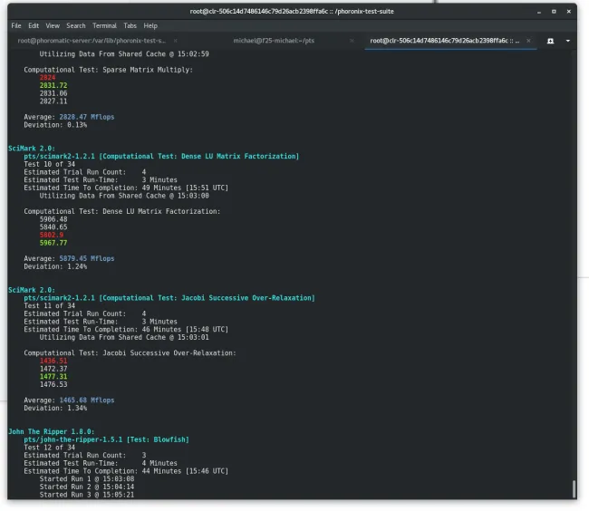
Task: Click 'Utilizing Data From Shared Cache @ 15:03:01'
Action: coord(124,337)
